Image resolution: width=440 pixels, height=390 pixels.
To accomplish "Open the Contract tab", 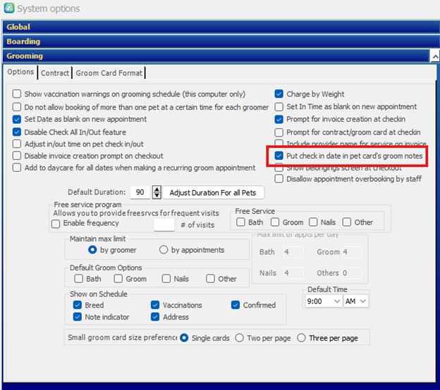I will [x=55, y=73].
